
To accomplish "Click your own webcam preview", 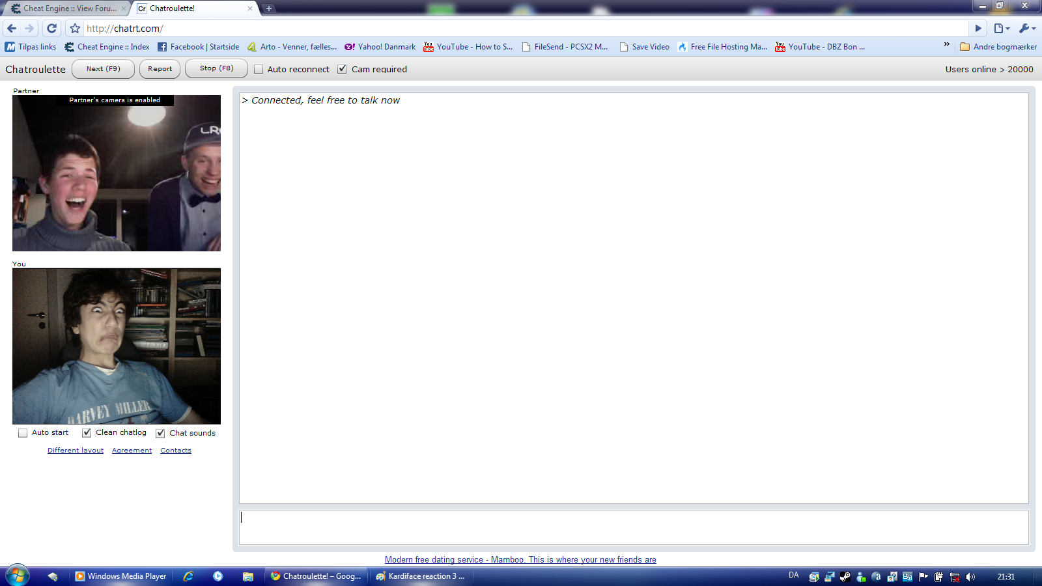I will (117, 346).
